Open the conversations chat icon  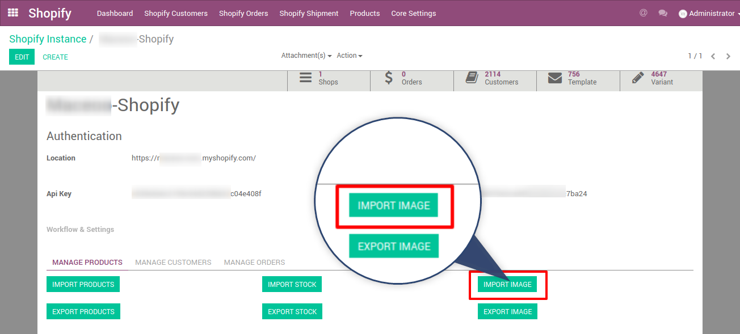point(663,13)
